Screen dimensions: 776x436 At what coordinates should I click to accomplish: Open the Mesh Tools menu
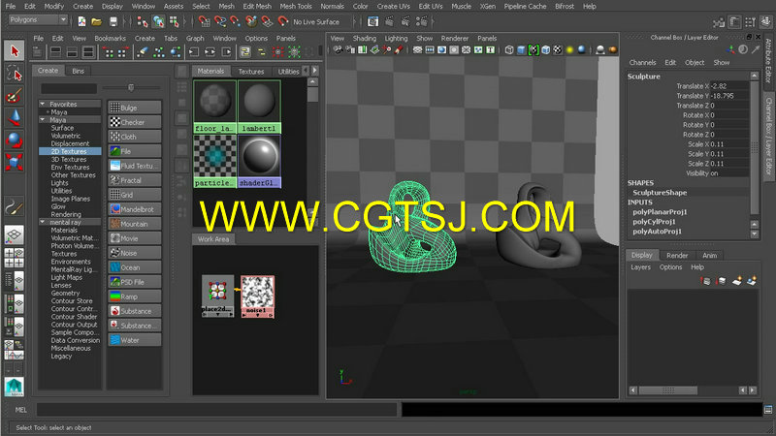296,7
